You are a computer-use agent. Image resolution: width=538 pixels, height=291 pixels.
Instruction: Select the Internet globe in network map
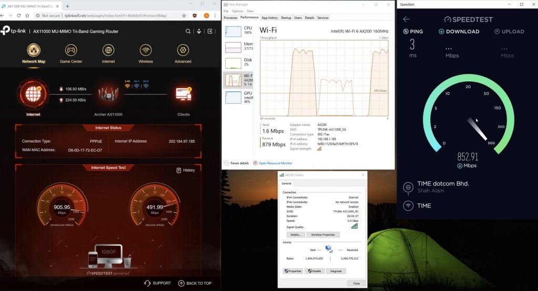click(33, 94)
